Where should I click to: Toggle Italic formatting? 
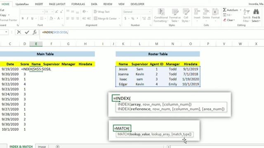click(x=27, y=18)
